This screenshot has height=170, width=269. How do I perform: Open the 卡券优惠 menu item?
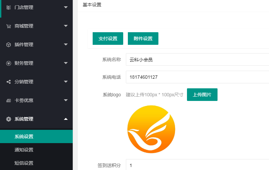click(x=37, y=100)
